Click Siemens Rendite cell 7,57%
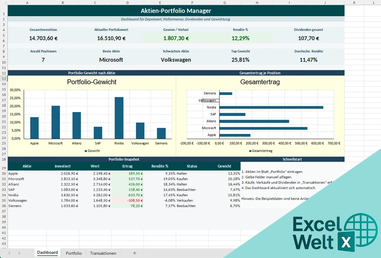Image resolution: width=381 pixels, height=258 pixels. 160,206
